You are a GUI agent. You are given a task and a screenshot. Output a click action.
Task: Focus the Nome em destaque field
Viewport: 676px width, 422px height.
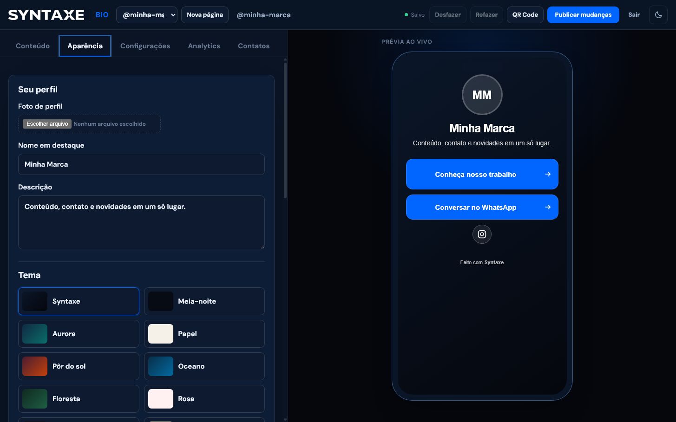(x=141, y=164)
